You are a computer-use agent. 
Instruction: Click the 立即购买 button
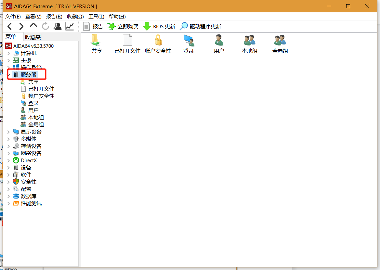click(x=123, y=26)
